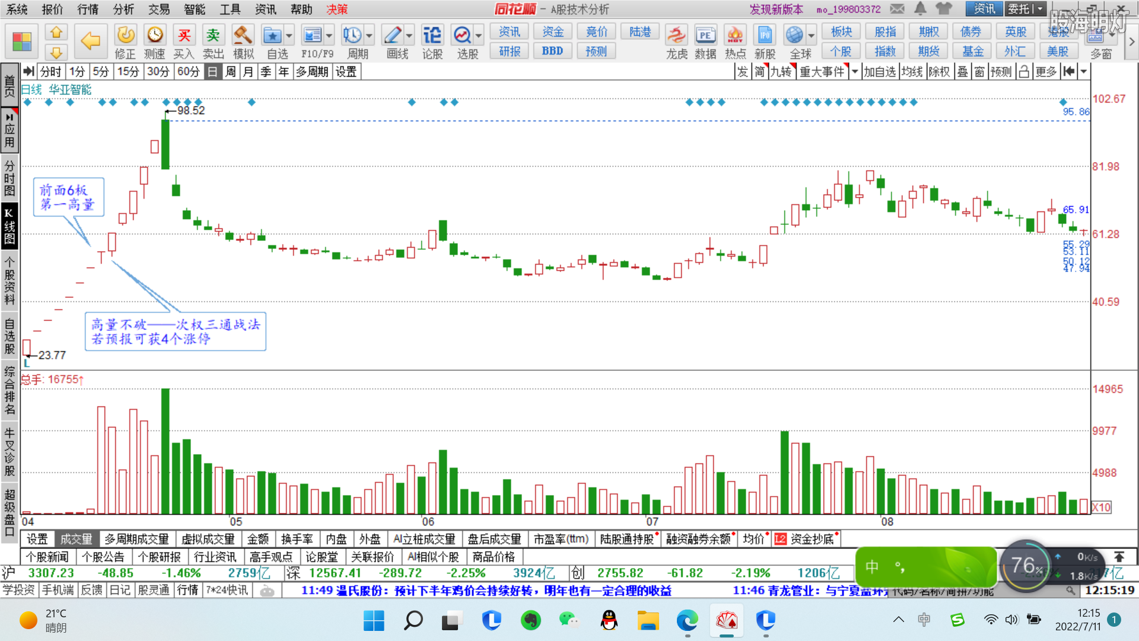Open the F10/F9 info icon

(x=312, y=36)
